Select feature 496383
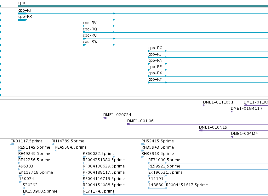268x196 pixels. [26, 166]
